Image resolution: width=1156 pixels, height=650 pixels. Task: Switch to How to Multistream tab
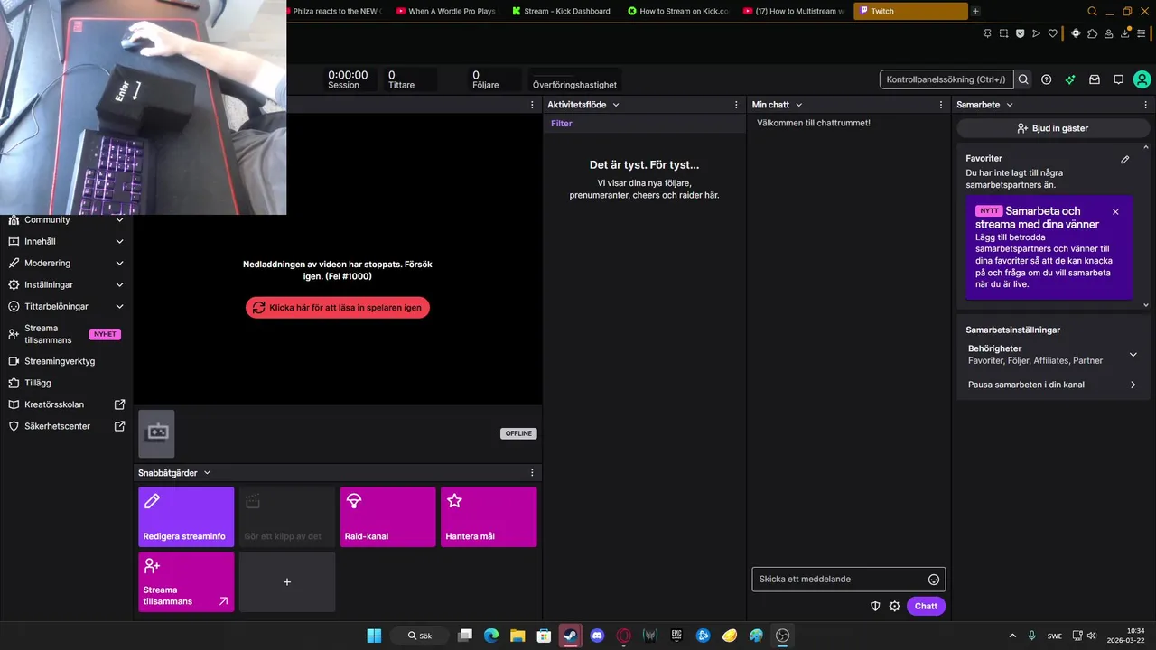click(x=793, y=11)
